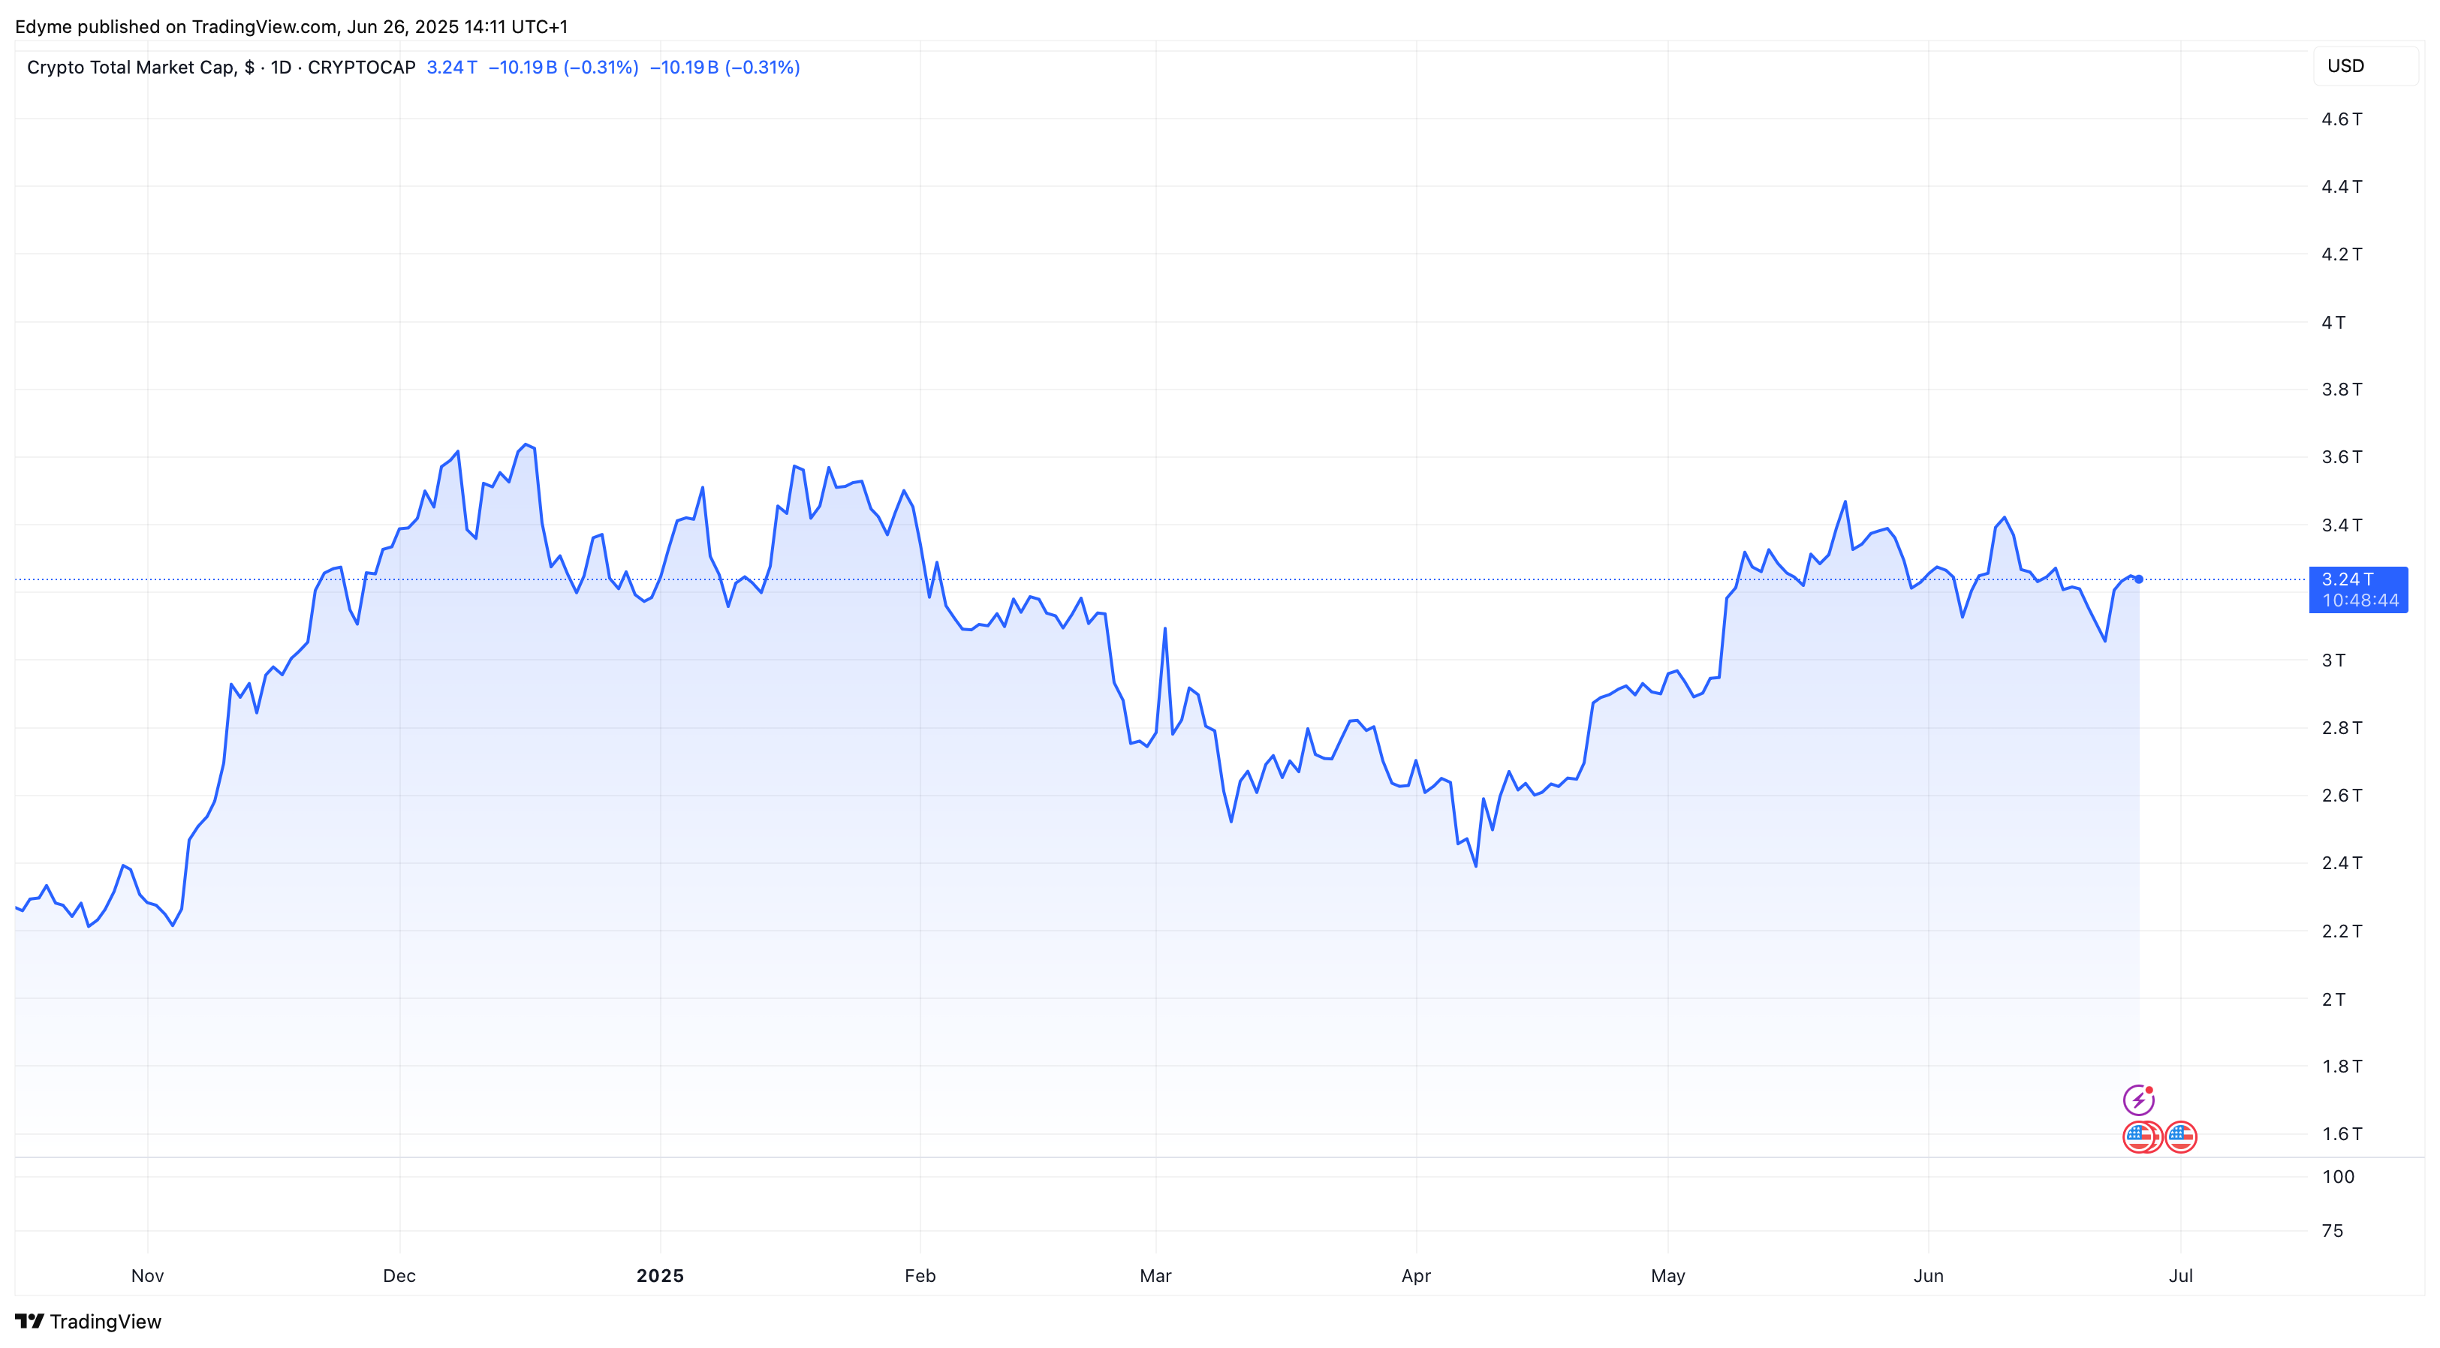Click the '3.6 T' price axis label
Screen dimensions: 2440x1348
pos(2342,457)
